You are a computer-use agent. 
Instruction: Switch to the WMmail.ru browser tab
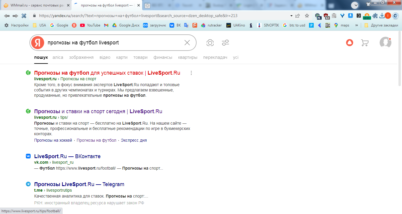point(36,5)
